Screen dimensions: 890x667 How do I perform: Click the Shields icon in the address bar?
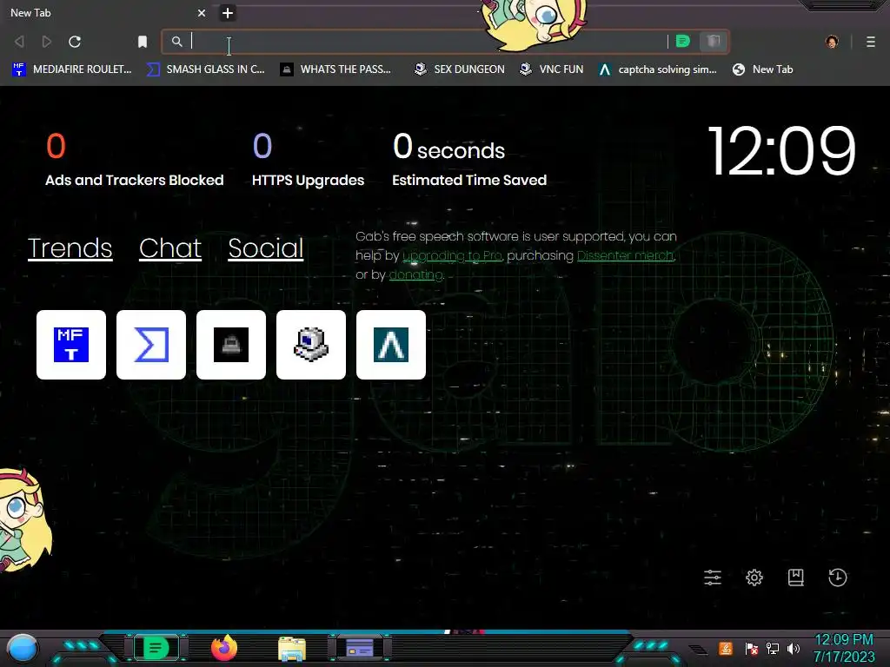[714, 41]
